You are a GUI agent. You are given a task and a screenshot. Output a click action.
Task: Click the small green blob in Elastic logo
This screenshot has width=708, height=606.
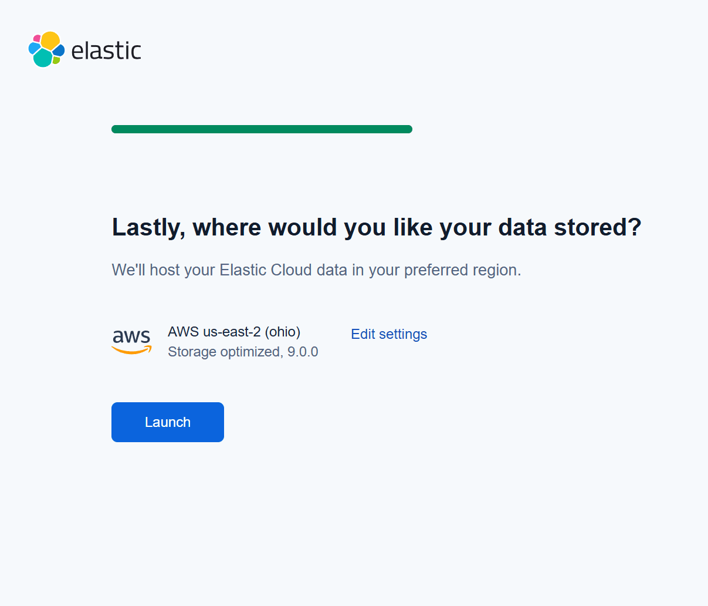pyautogui.click(x=56, y=60)
